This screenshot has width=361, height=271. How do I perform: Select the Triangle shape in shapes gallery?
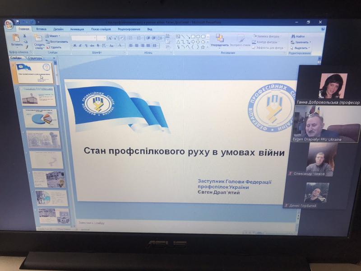pos(178,42)
